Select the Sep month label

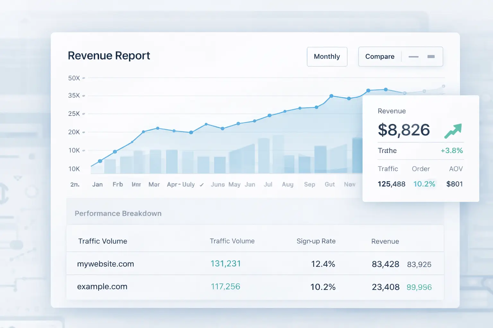tap(309, 184)
